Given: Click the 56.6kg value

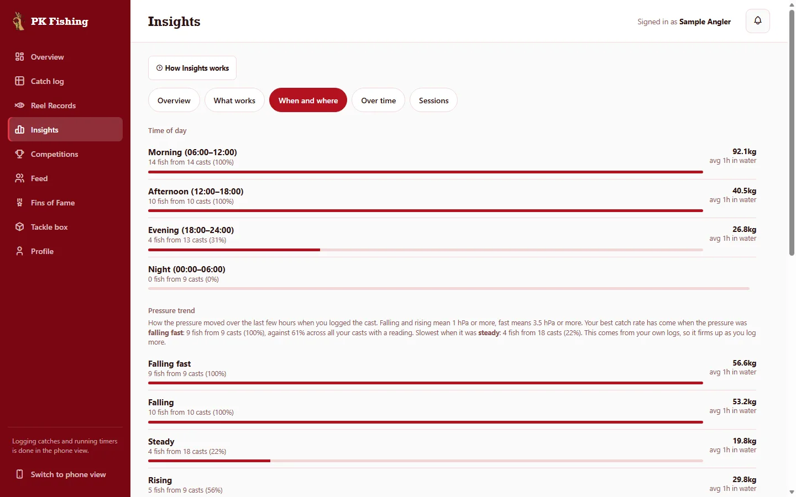Looking at the screenshot, I should point(744,363).
